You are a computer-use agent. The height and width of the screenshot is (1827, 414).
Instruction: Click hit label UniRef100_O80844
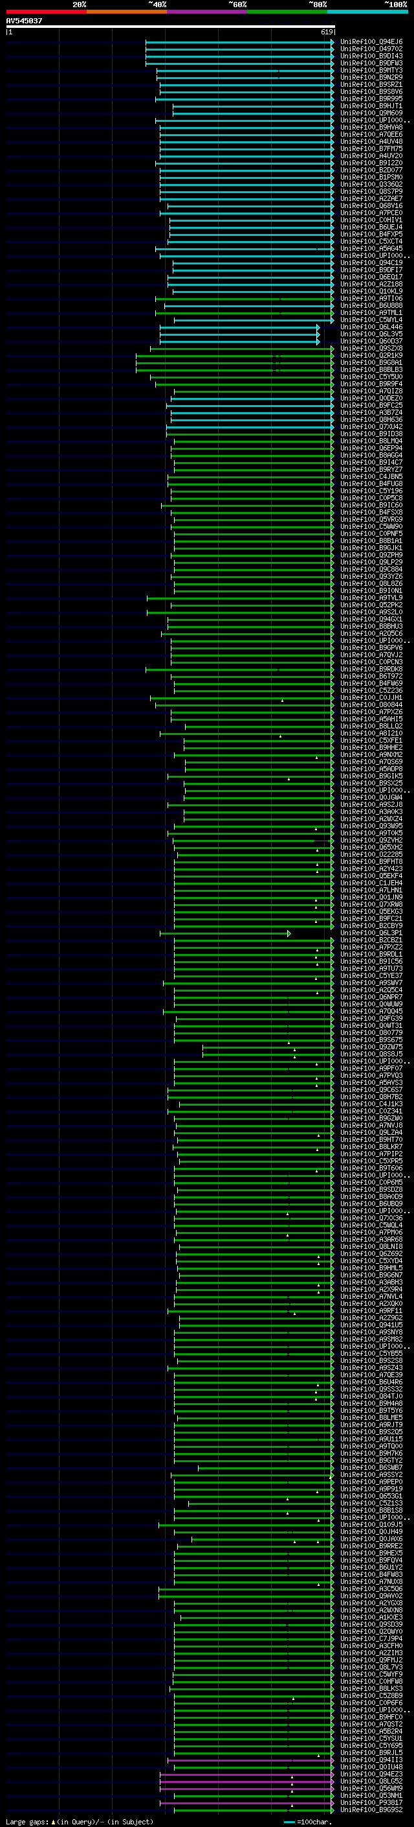point(371,704)
